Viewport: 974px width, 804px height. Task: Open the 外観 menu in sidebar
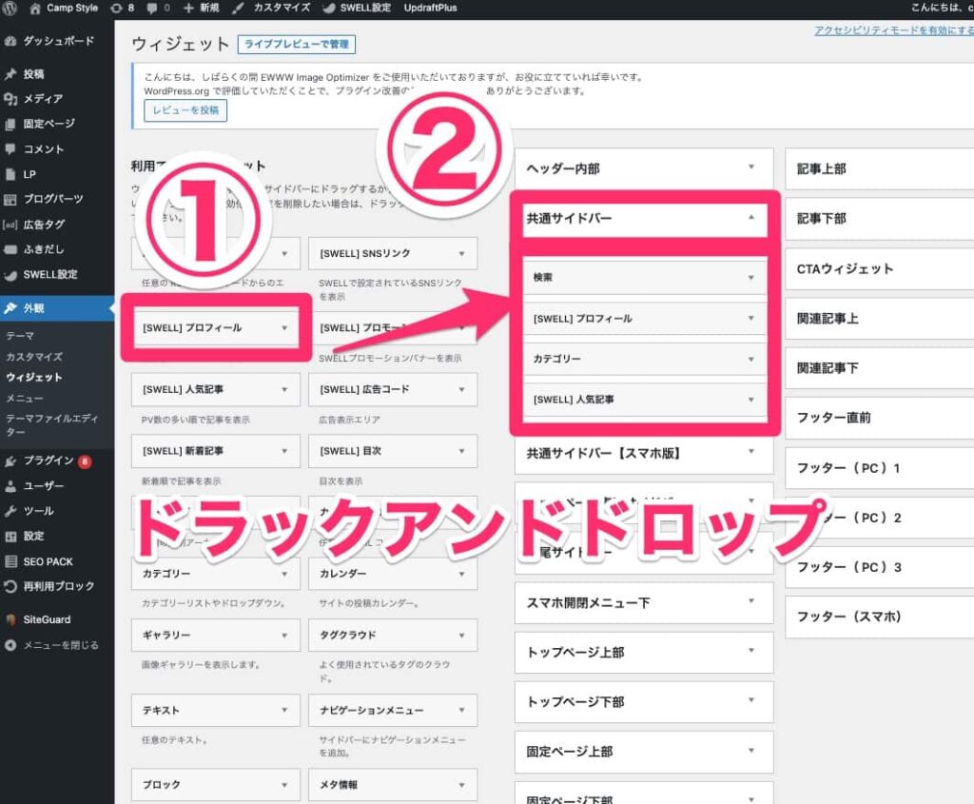click(x=57, y=308)
